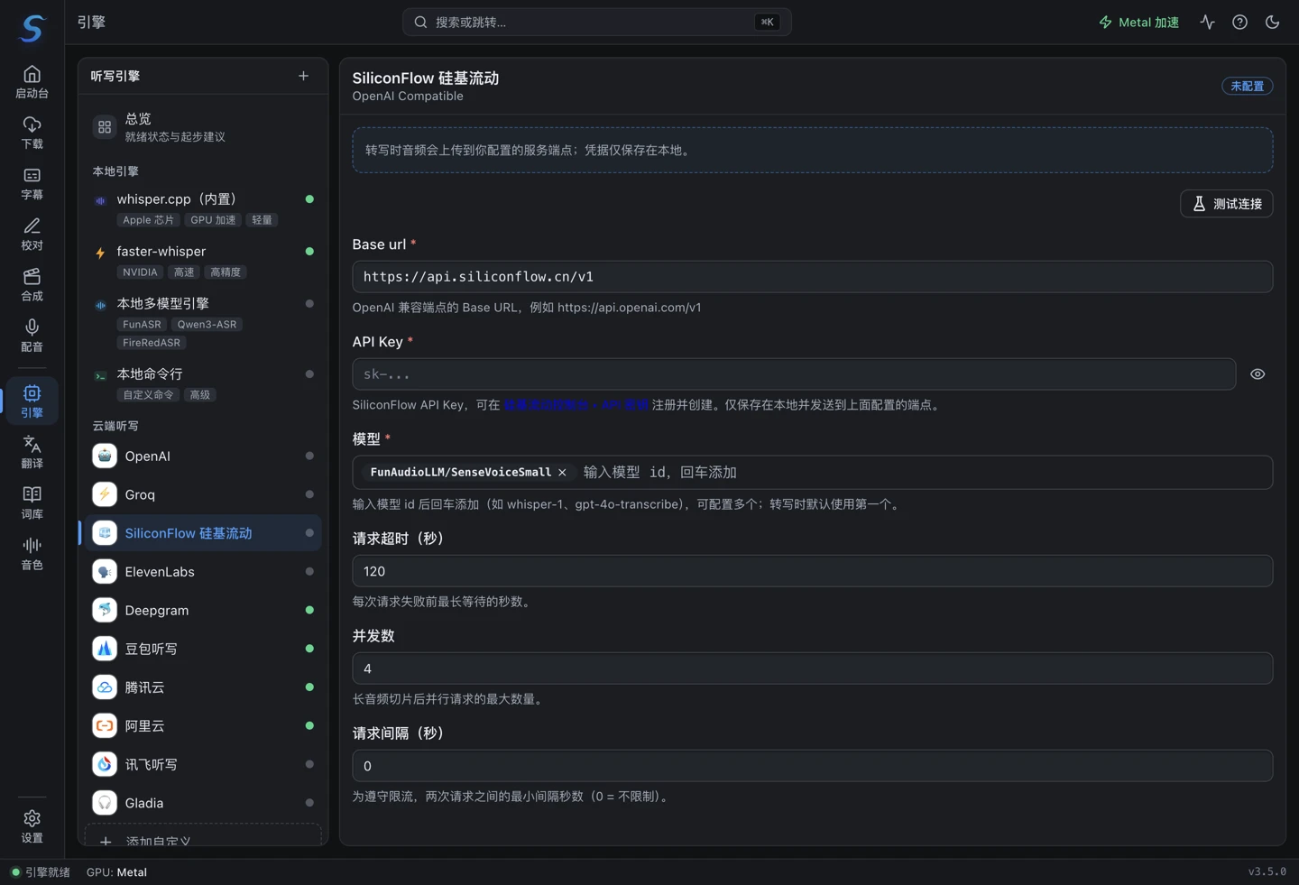Viewport: 1299px width, 885px height.
Task: Select the 腾讯云 engine icon
Action: click(105, 687)
